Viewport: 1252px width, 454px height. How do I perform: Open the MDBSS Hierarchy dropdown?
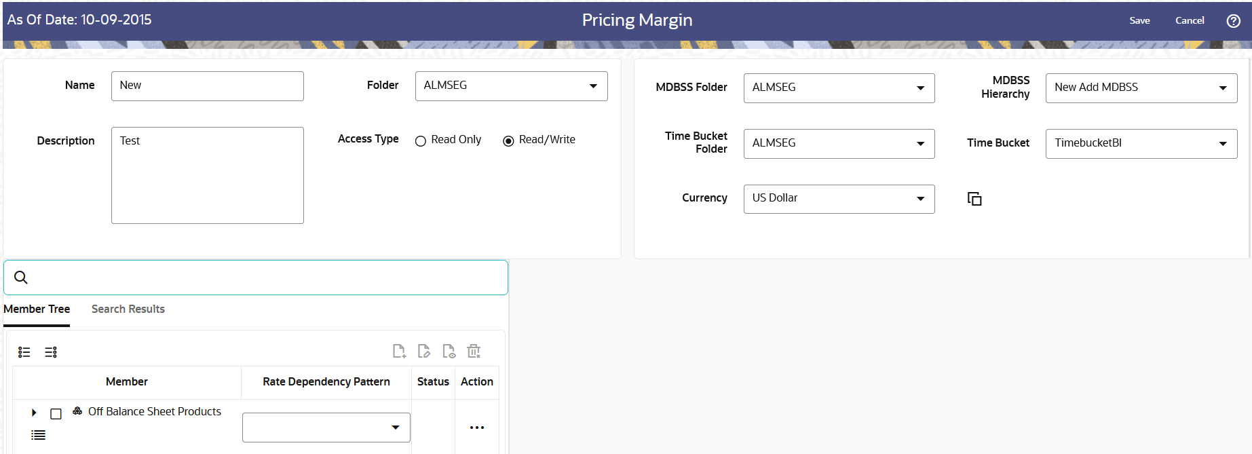tap(1141, 88)
